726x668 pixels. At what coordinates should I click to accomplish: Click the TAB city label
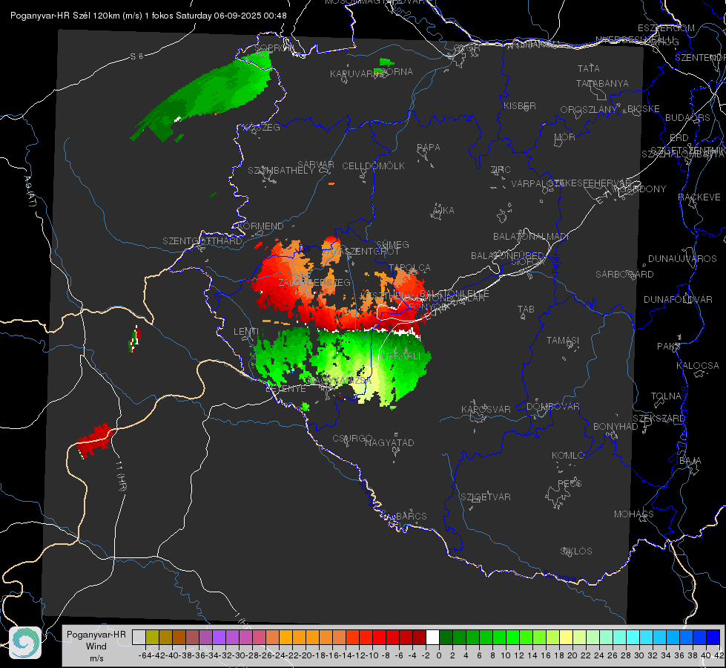pyautogui.click(x=526, y=310)
